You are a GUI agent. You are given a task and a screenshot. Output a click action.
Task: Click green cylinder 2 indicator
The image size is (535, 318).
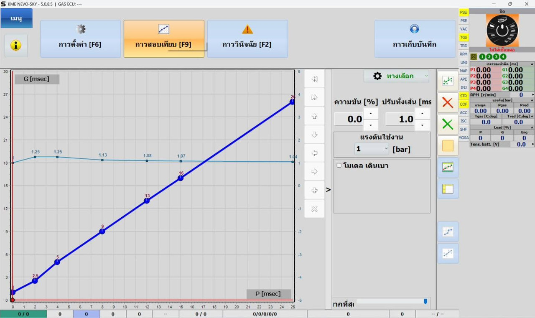[489, 57]
